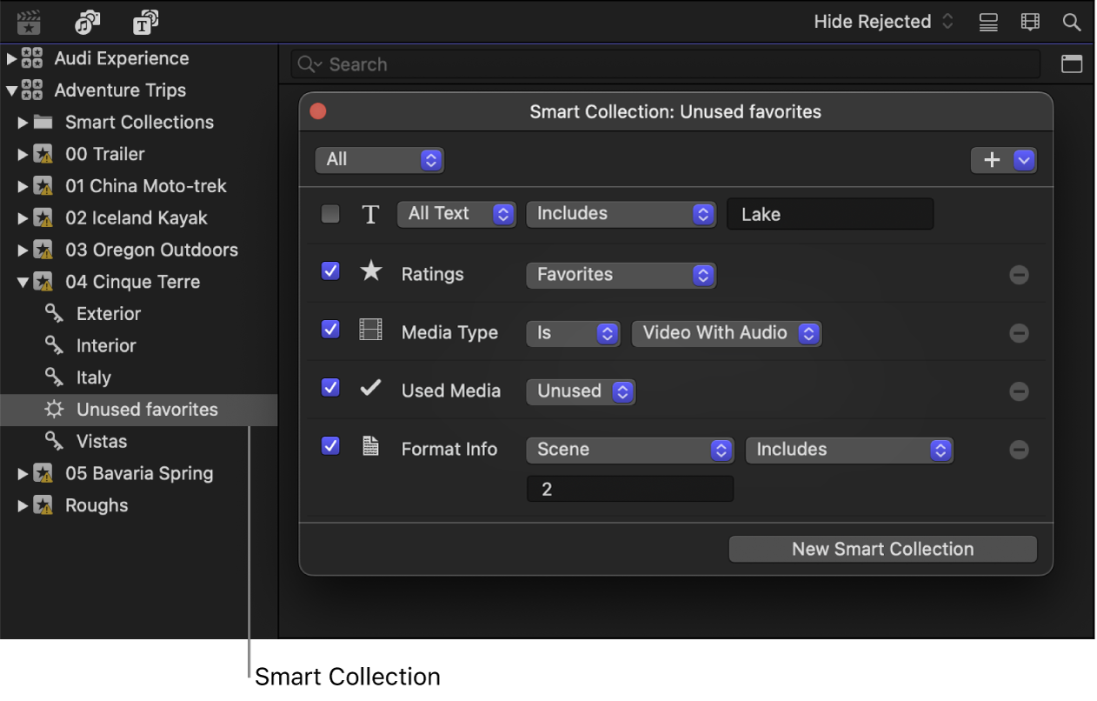
Task: Click the New Smart Collection button
Action: (881, 549)
